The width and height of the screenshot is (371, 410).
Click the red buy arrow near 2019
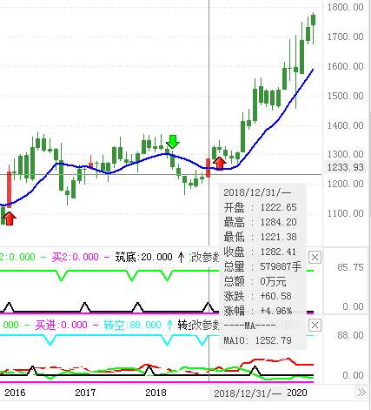(x=220, y=164)
